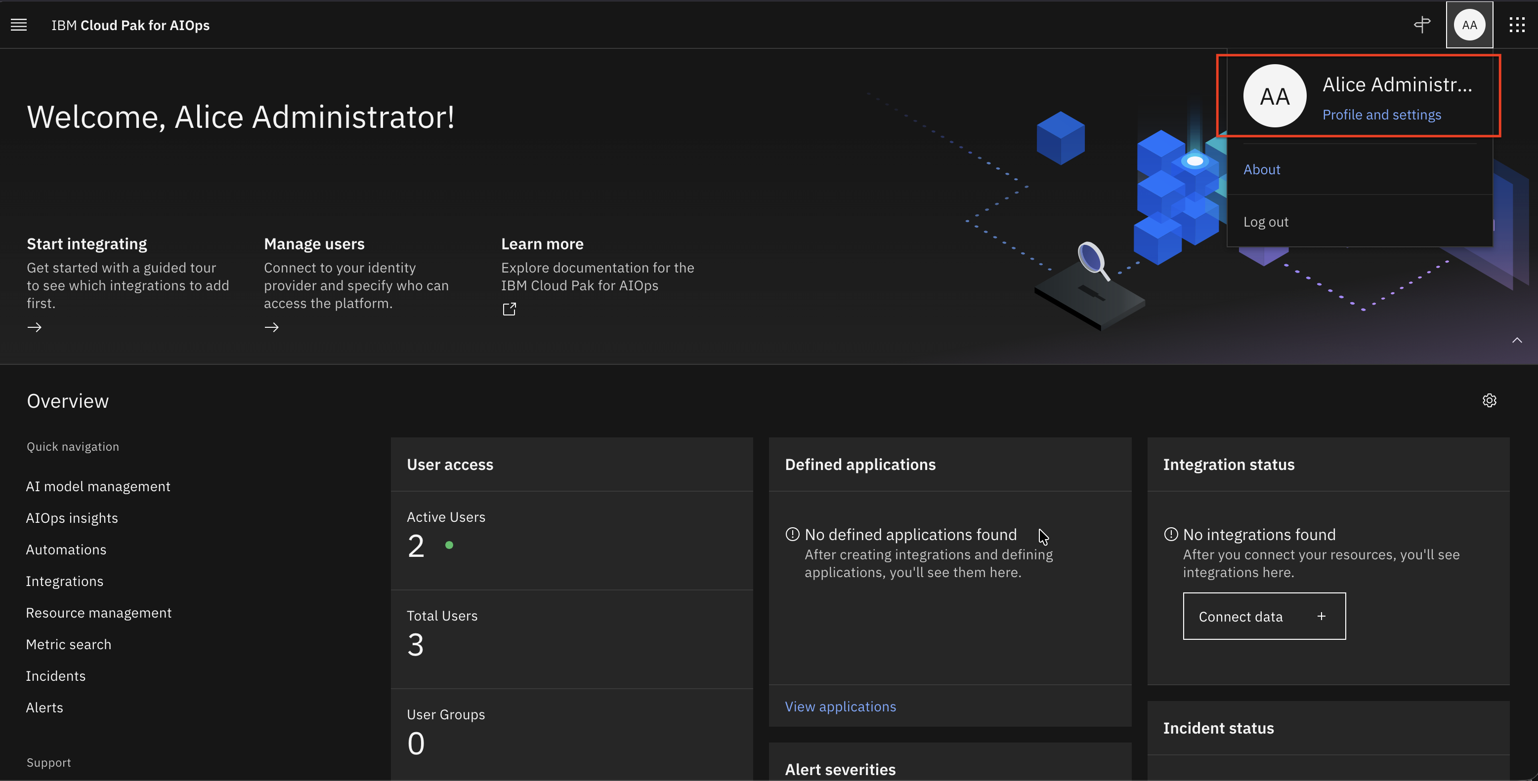Click the plus icon on Connect data

point(1321,616)
